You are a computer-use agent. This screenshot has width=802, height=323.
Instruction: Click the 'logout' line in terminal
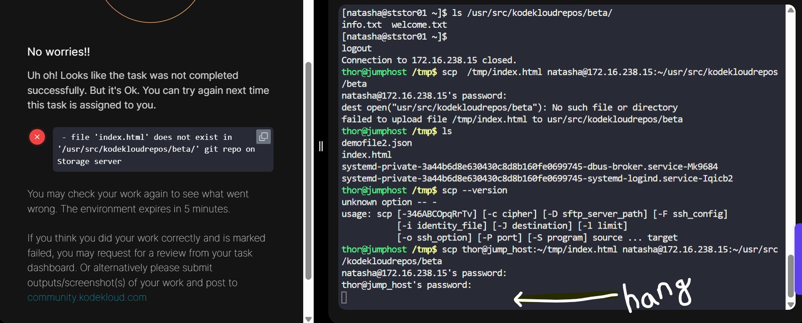tap(357, 48)
